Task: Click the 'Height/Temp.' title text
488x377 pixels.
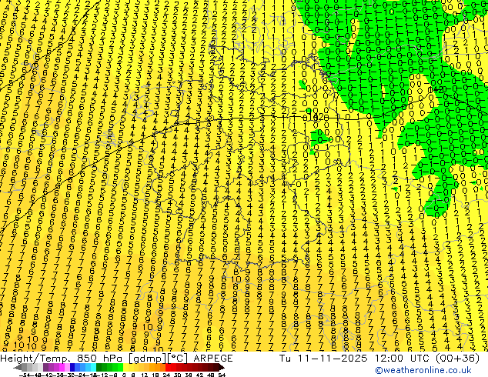Action: pos(37,359)
